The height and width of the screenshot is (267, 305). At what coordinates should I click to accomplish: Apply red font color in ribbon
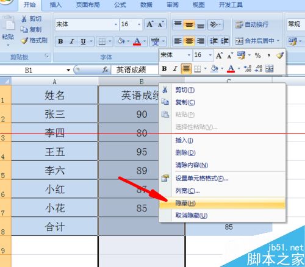[x=137, y=41]
